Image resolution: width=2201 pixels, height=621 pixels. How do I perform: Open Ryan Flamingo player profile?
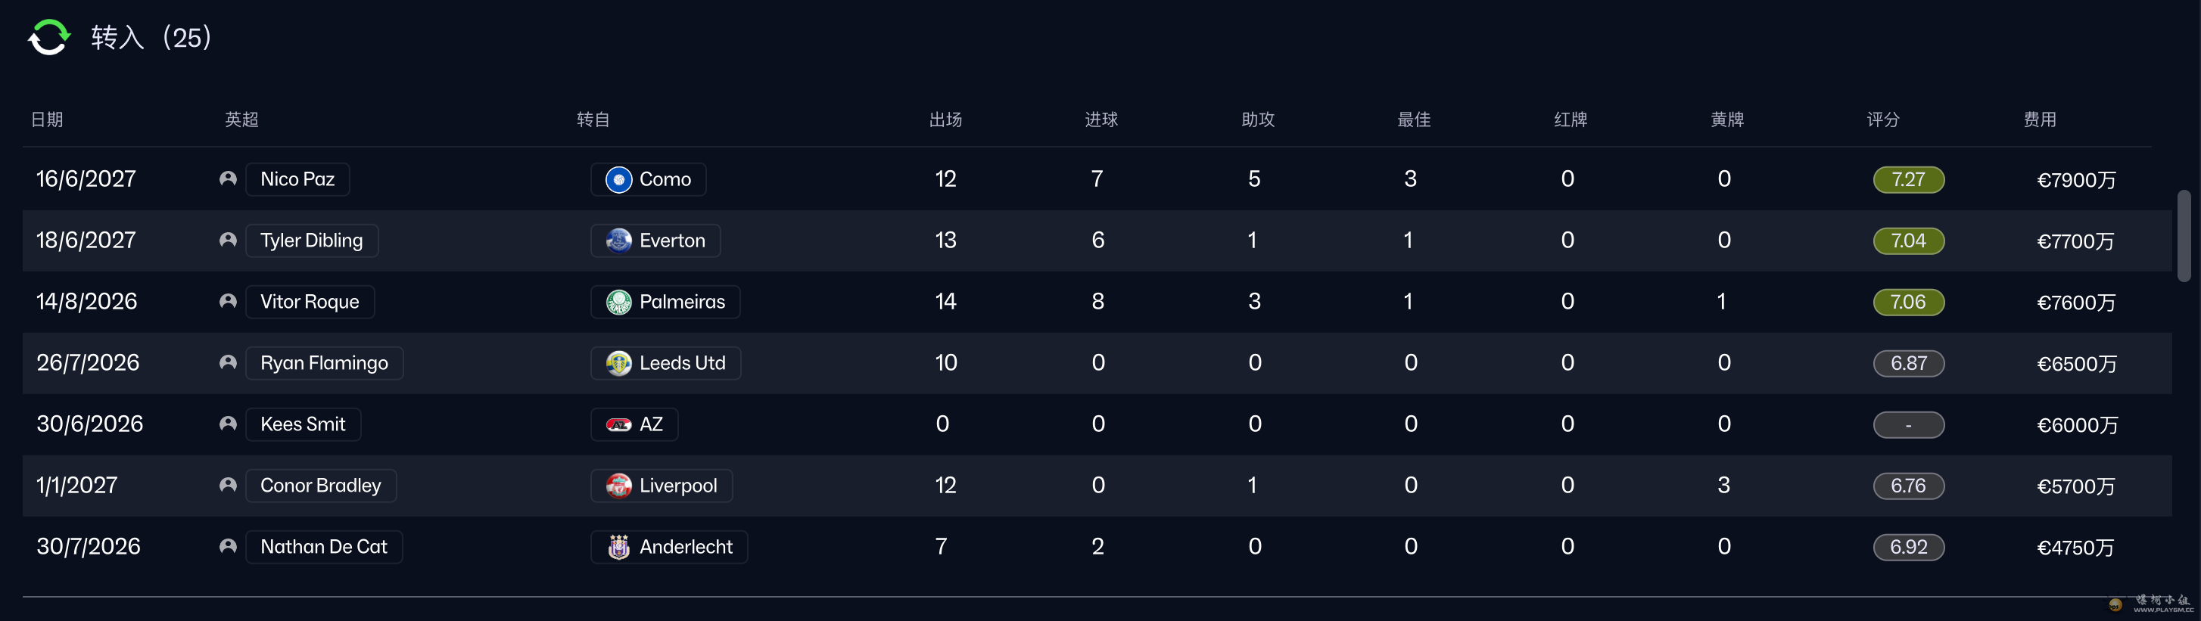324,363
